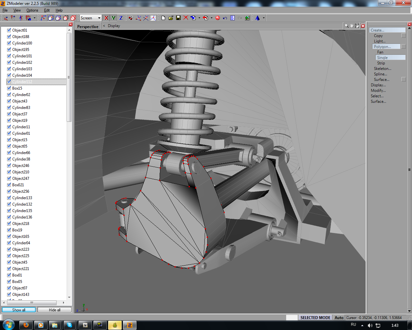The width and height of the screenshot is (412, 330).
Task: Open the Screen coordinate system dropdown
Action: [x=99, y=18]
